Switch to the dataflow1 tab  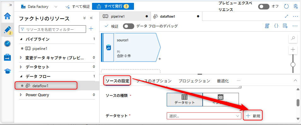coord(177,16)
